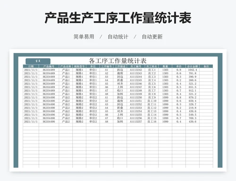The image size is (236, 181).
Task: Click total amount cell 769.3
Action: point(193,118)
